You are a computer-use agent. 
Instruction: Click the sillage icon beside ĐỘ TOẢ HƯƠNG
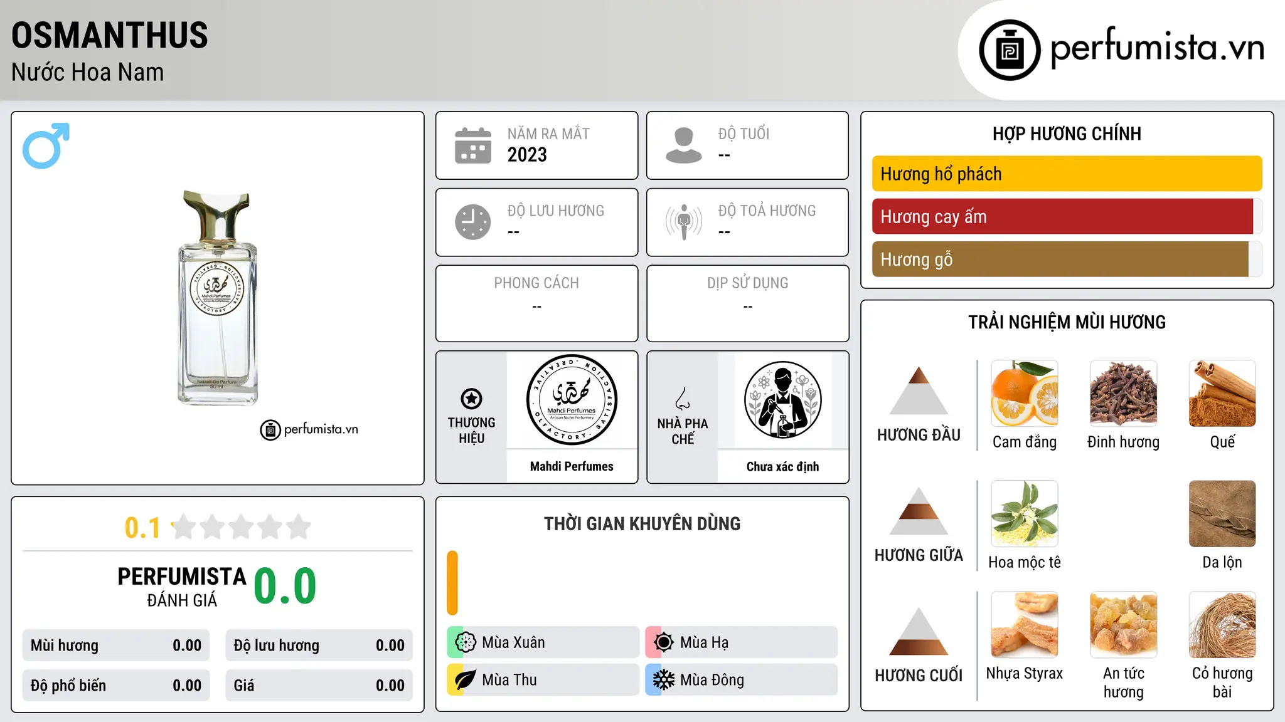tap(684, 222)
